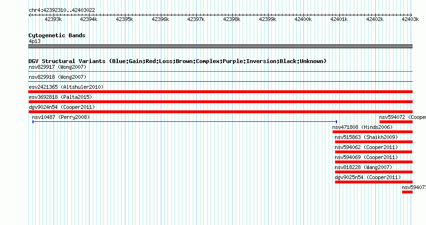Click the 42394k ruler label
426x225 pixels.
[89, 19]
